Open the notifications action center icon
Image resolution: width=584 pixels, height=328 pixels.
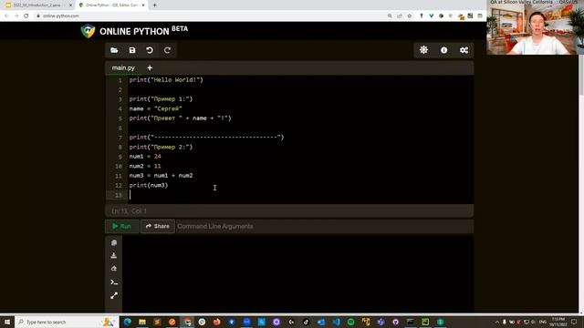(574, 322)
